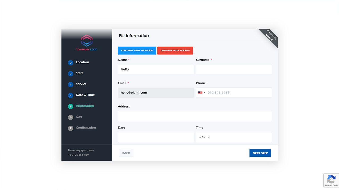
Task: Click the checkmark icon beside Service
Action: (70, 84)
